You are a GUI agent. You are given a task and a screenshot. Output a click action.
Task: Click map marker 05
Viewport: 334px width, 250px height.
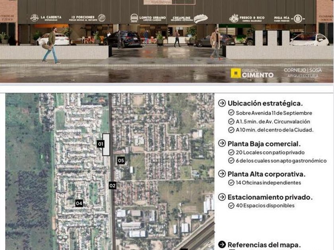coord(121,160)
